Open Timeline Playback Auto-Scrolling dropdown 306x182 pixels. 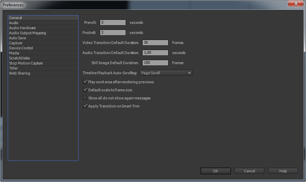(x=166, y=73)
